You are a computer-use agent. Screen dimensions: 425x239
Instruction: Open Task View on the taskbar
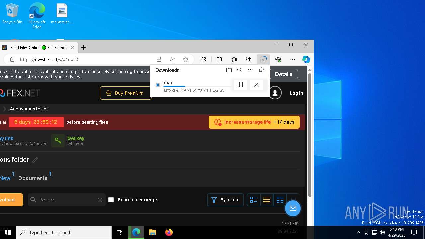click(x=120, y=232)
